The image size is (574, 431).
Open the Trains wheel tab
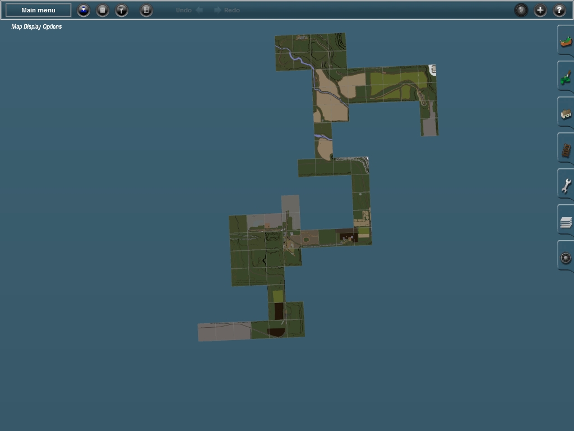[566, 258]
